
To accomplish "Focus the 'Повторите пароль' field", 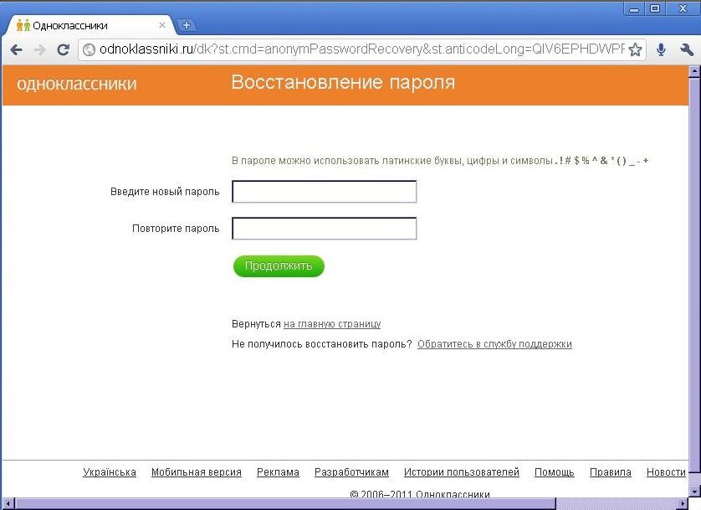I will (324, 228).
